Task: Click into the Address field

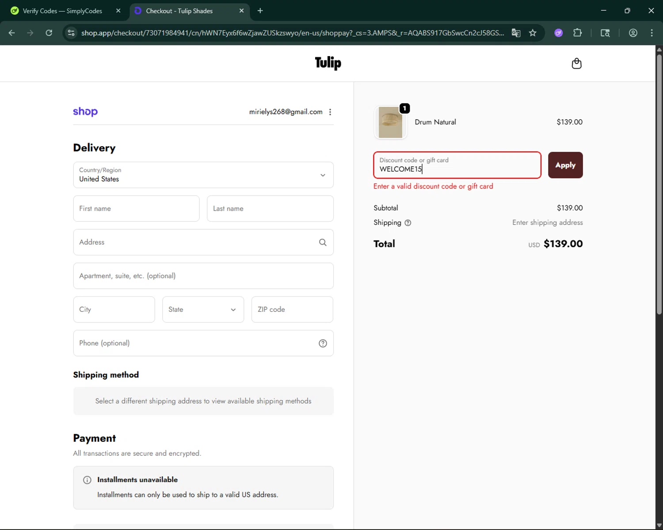Action: point(203,242)
